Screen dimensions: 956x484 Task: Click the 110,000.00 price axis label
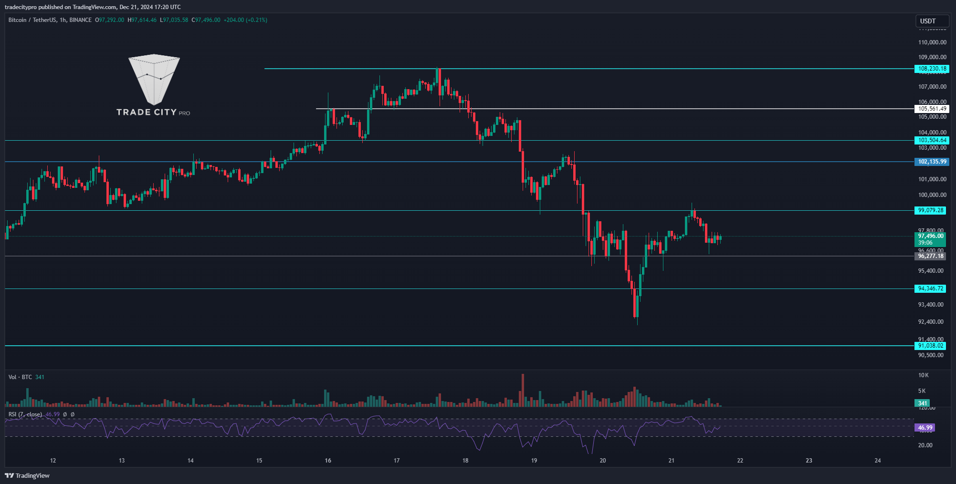[932, 42]
